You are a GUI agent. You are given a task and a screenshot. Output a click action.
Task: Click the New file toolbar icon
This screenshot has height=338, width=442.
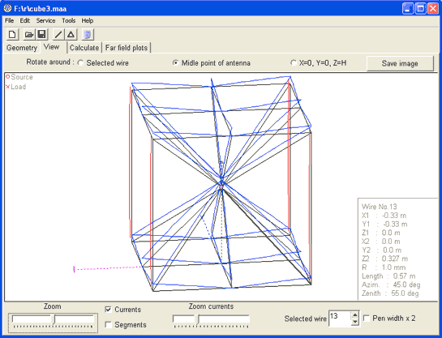(x=12, y=35)
